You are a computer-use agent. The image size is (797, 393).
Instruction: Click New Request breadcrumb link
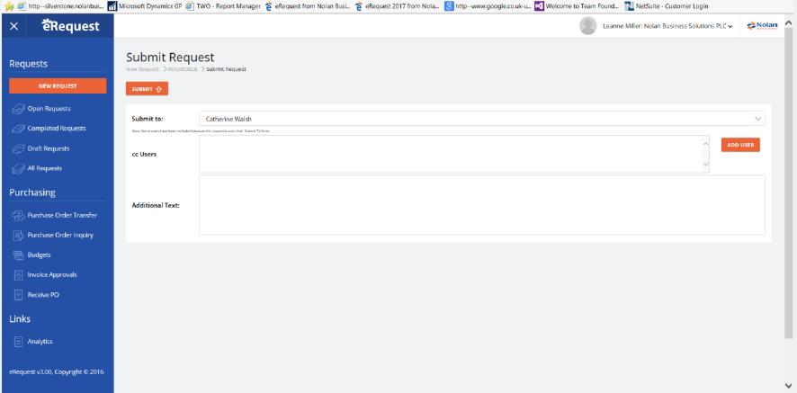142,69
